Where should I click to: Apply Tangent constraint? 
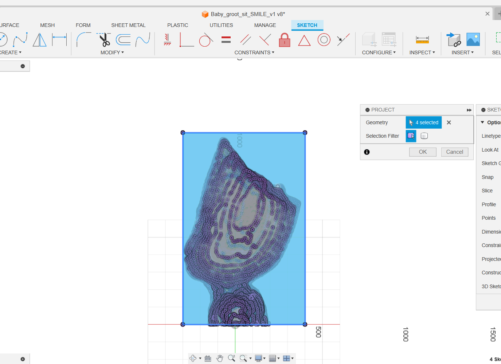point(206,40)
